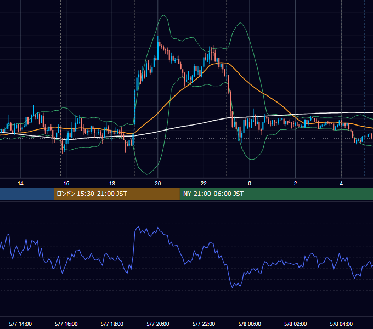Click the NY 21:00-06:00 JST session bar

pos(276,194)
